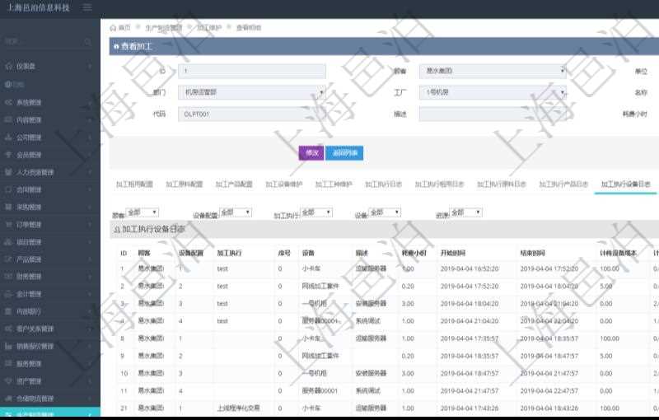Toggle the hamburger sidebar menu icon
659x420 pixels.
(87, 7)
